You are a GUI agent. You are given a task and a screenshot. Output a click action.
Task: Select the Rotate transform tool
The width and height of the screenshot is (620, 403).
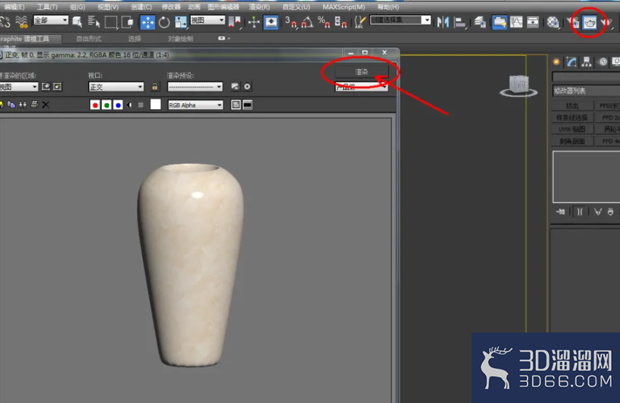pyautogui.click(x=164, y=22)
